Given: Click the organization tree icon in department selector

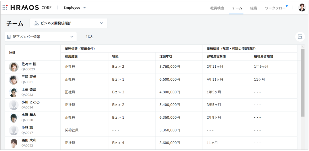Looking at the screenshot, I should (x=36, y=23).
